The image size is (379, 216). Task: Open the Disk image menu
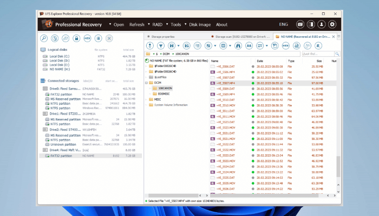tap(200, 25)
